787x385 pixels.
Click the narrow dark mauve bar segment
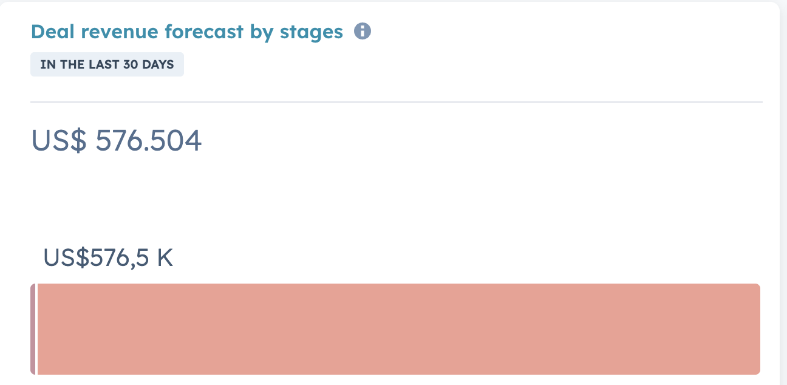[33, 329]
